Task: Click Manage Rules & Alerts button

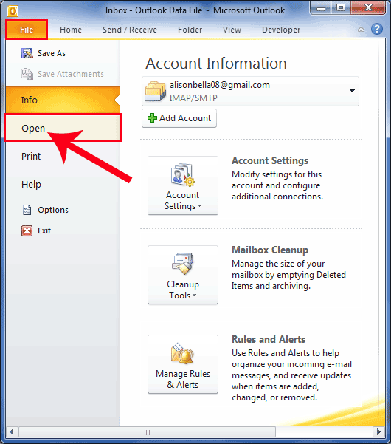Action: [183, 364]
